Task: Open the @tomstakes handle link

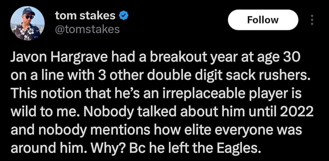Action: tap(87, 29)
